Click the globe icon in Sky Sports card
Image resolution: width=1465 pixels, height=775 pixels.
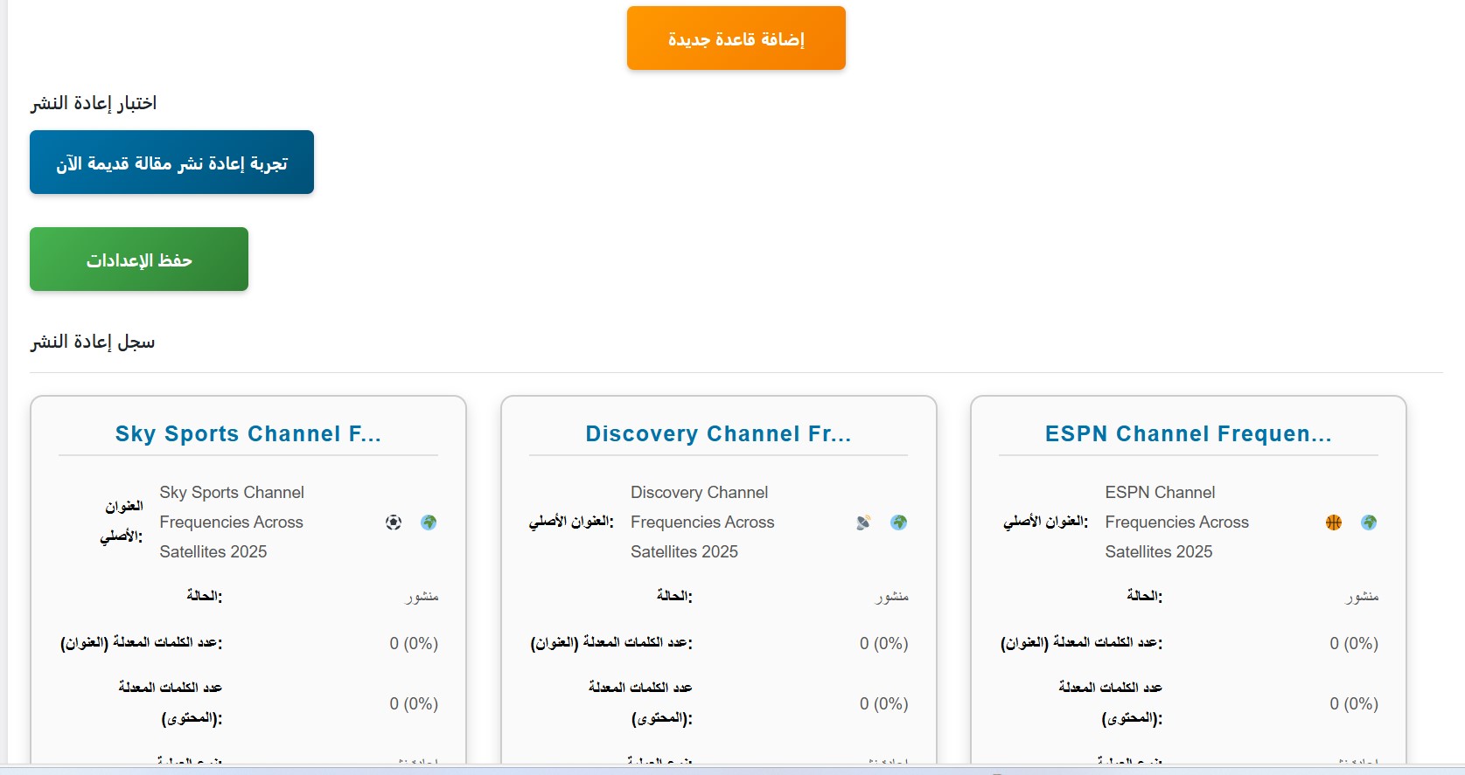pos(429,522)
